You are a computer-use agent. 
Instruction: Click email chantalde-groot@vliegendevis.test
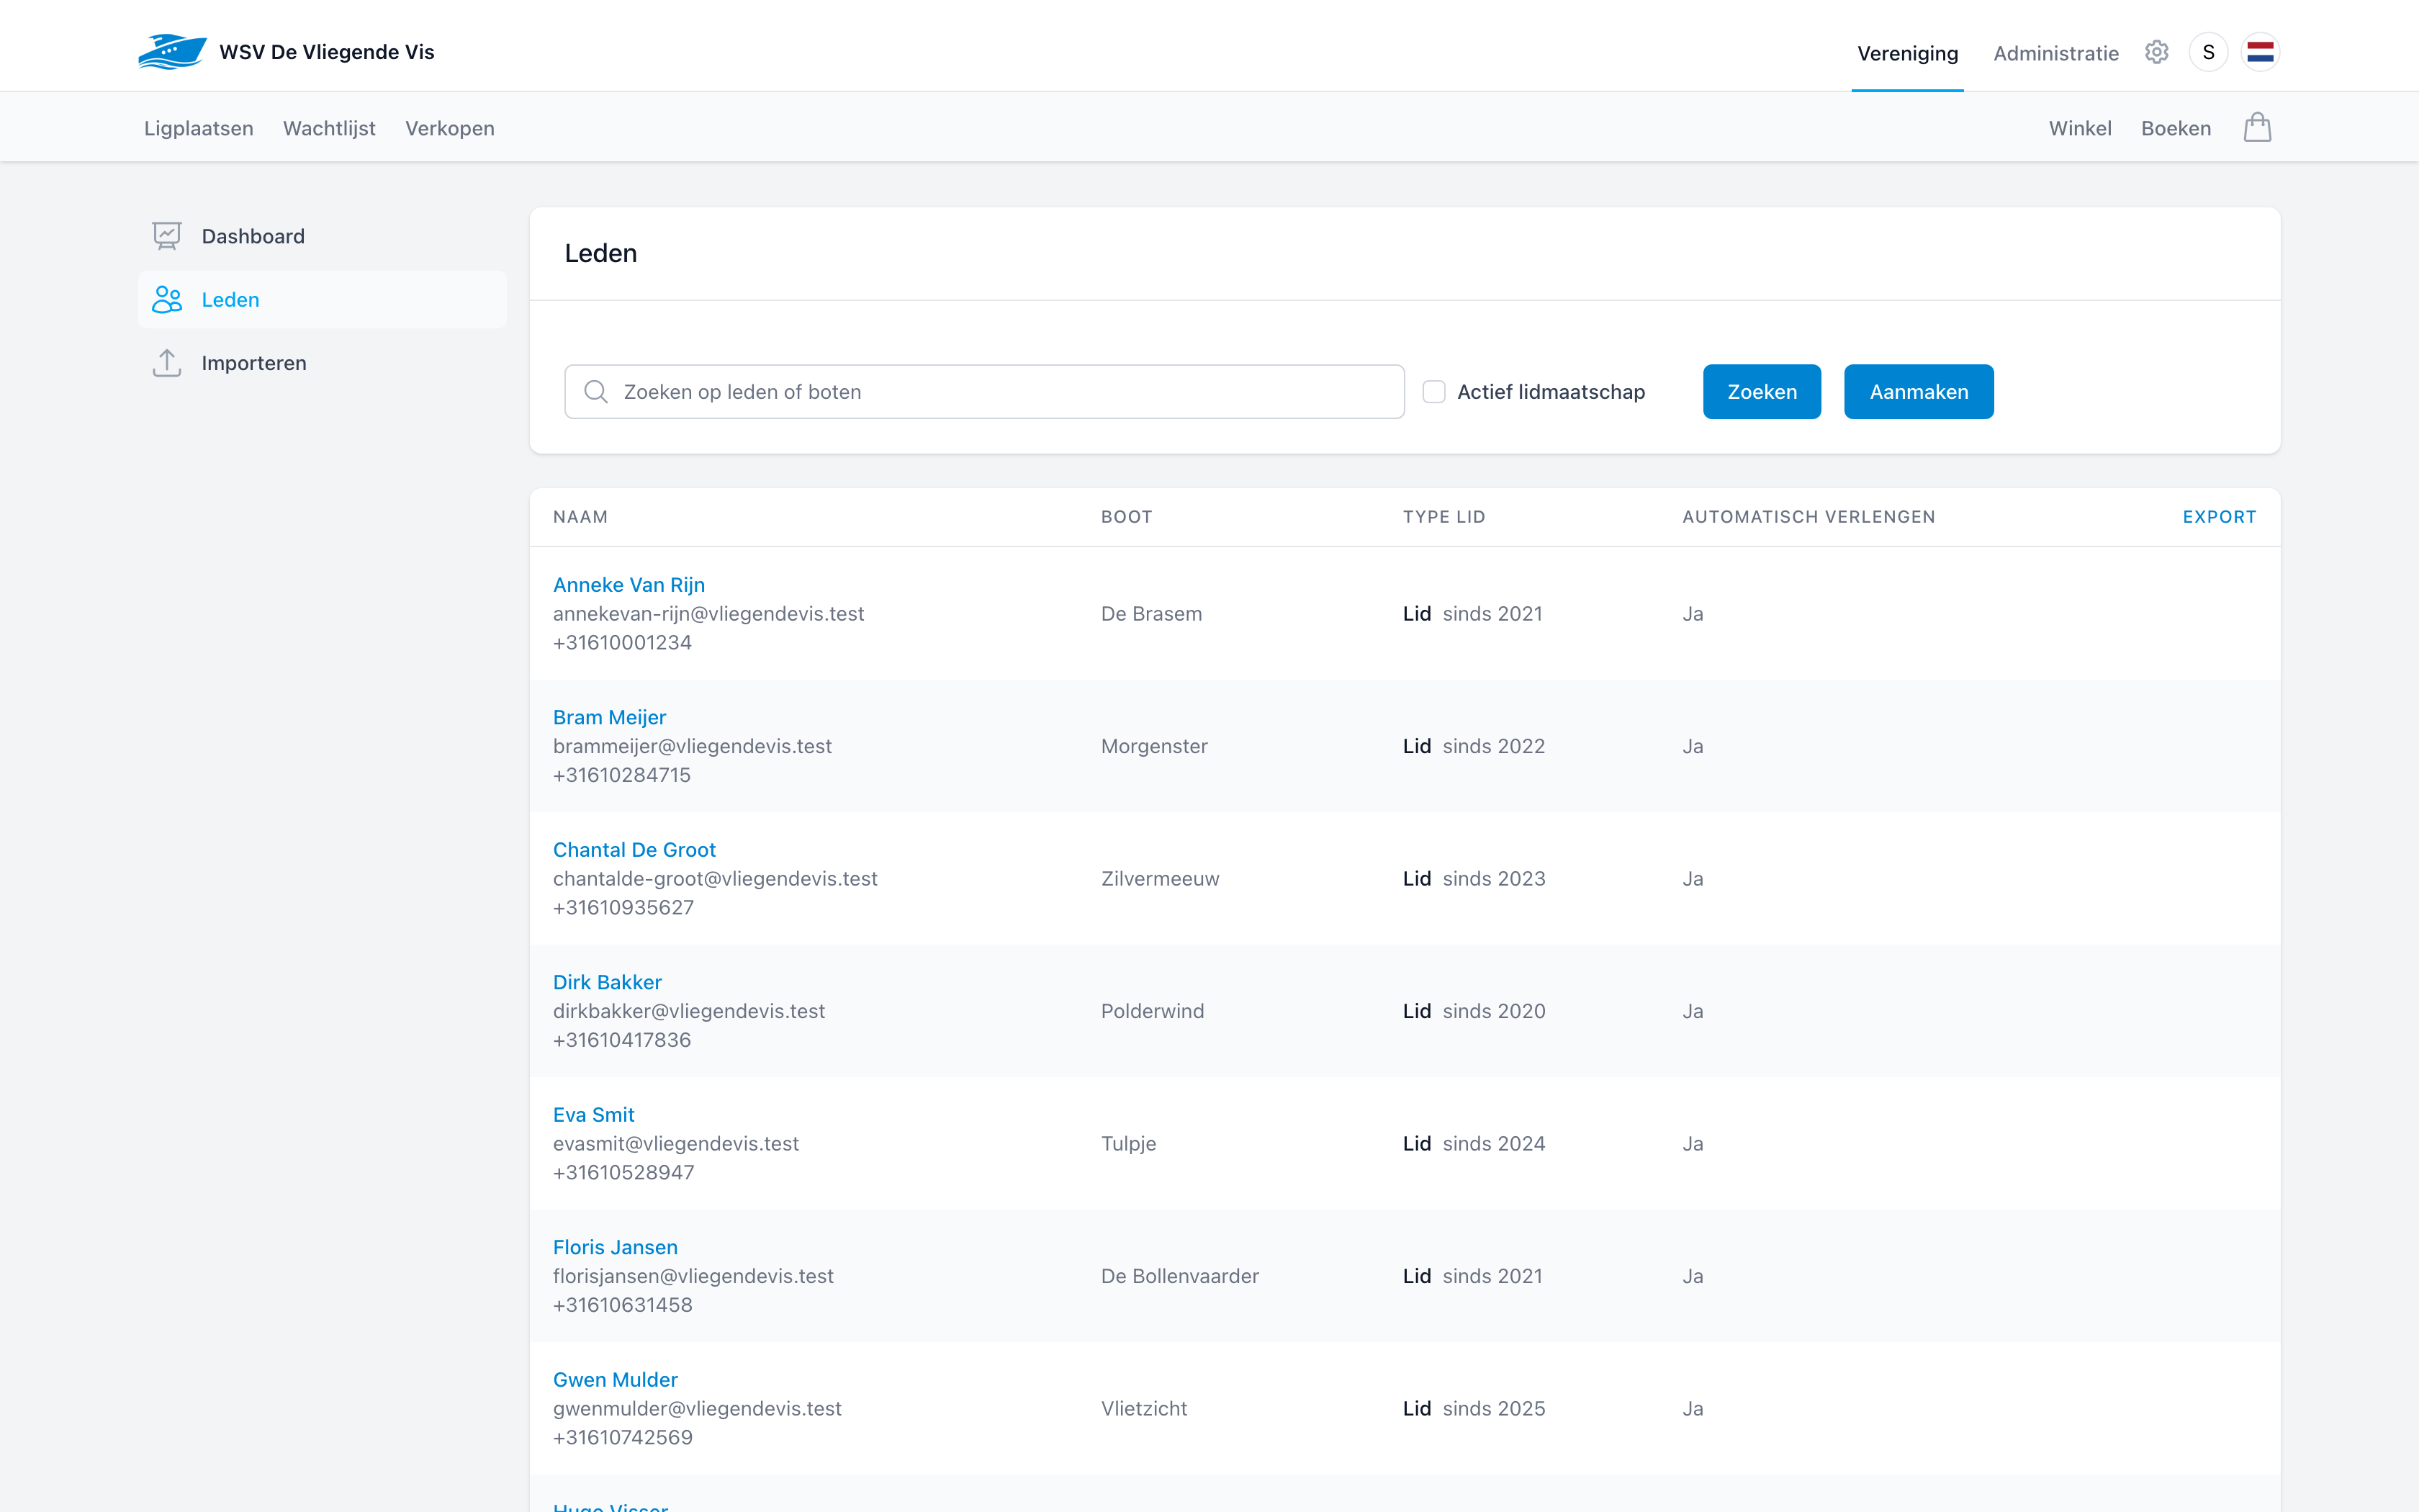point(715,879)
